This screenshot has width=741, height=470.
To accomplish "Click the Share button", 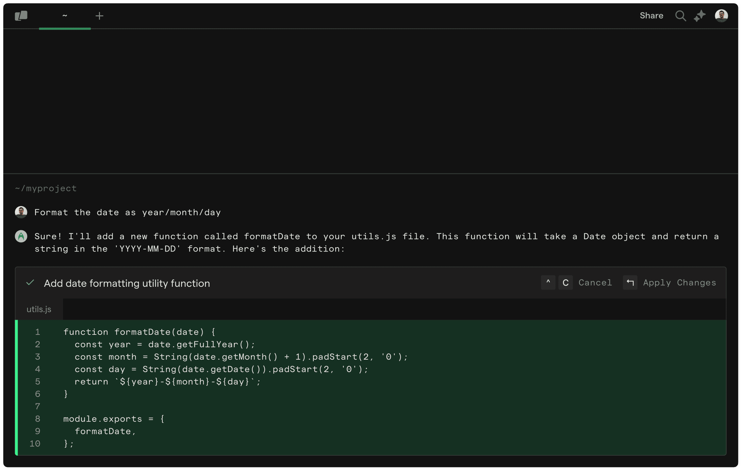I will [x=651, y=16].
